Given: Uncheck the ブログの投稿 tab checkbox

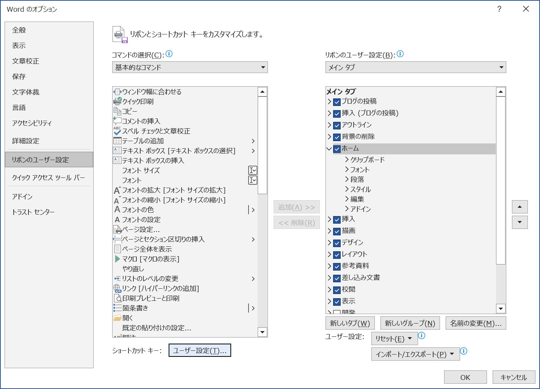Looking at the screenshot, I should (337, 102).
